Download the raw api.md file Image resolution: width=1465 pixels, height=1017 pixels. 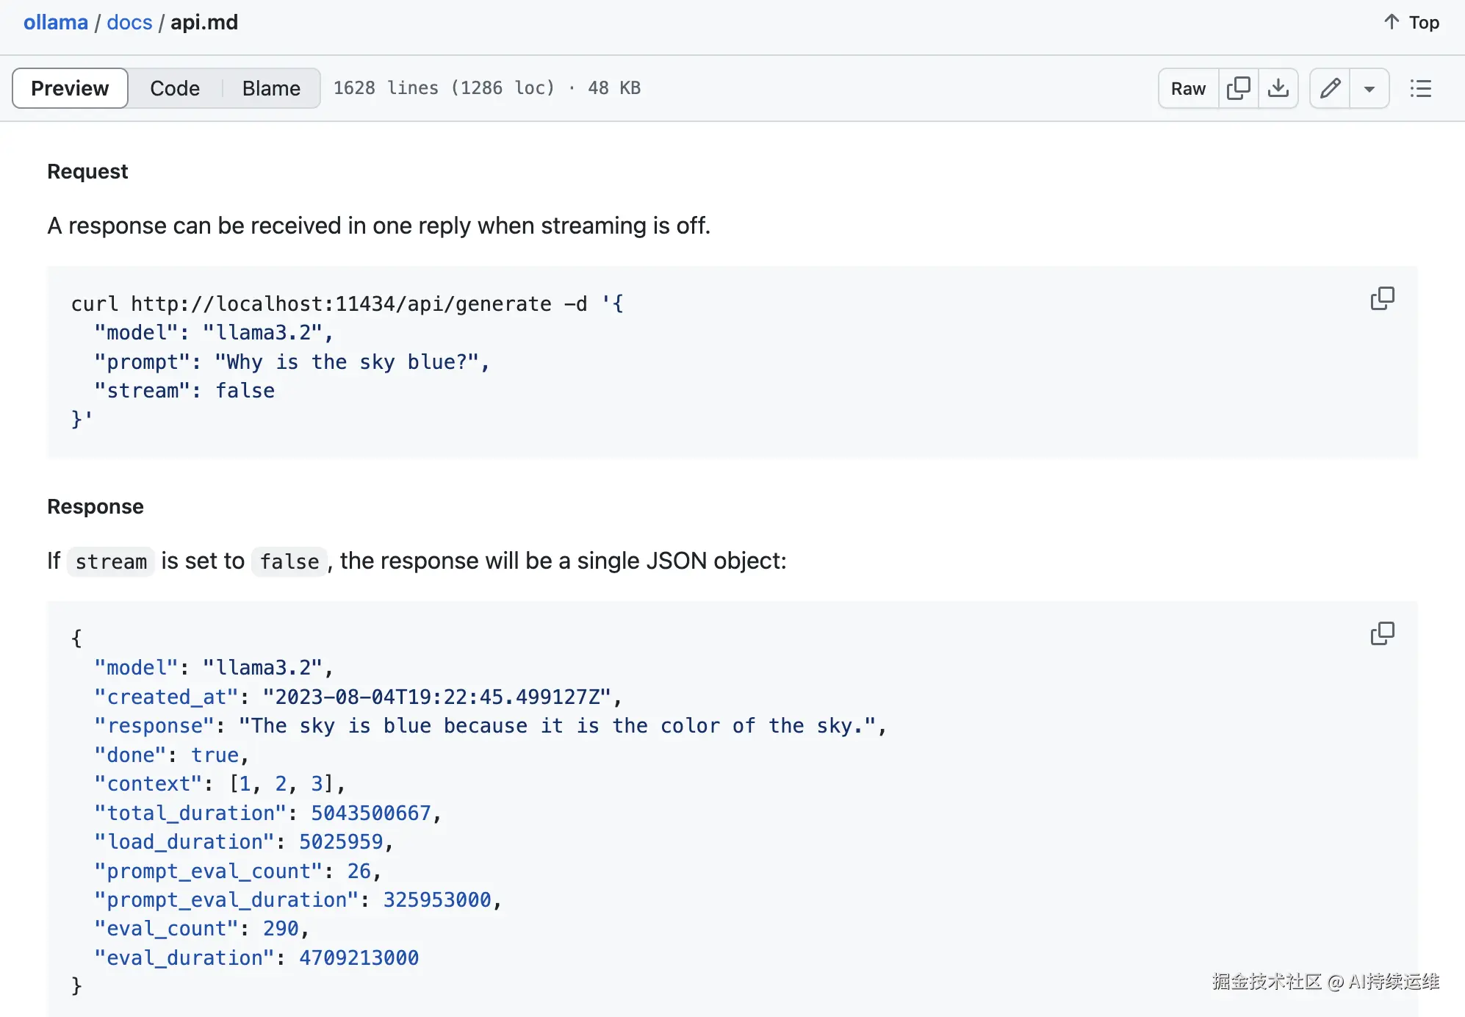point(1278,88)
